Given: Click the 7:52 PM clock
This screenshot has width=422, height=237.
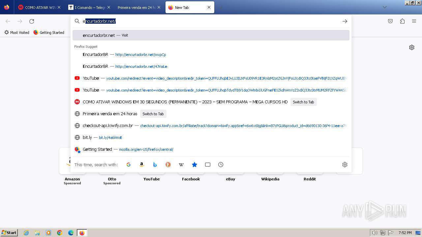Looking at the screenshot, I should point(405,233).
